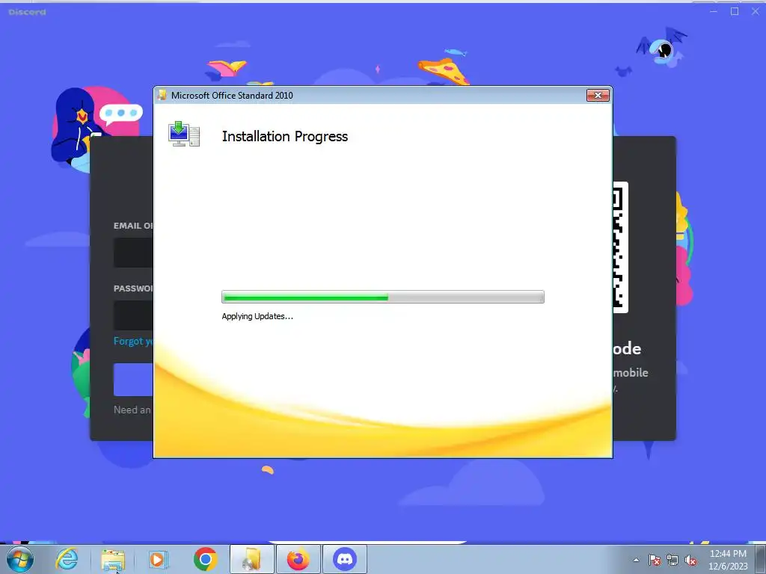
Task: Close the Microsoft Office Standard 2010 installer
Action: pyautogui.click(x=598, y=95)
